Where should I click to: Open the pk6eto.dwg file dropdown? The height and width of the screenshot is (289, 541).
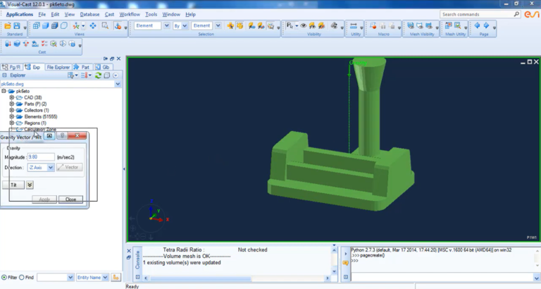(118, 84)
